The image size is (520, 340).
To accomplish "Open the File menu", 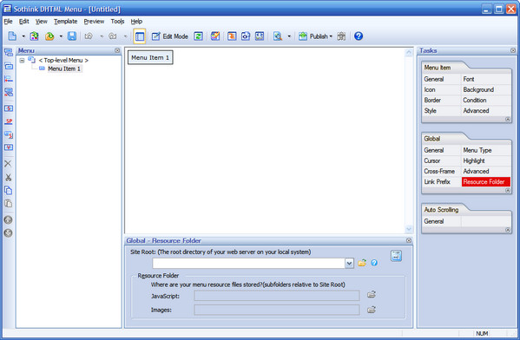I will click(8, 21).
